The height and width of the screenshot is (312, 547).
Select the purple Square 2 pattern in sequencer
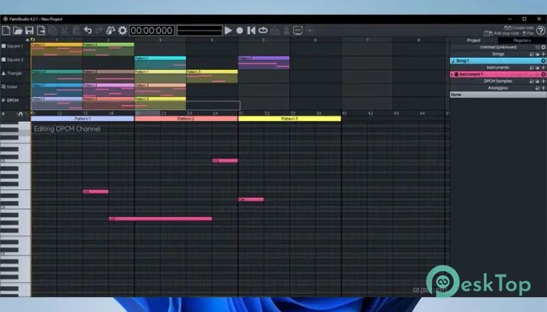pyautogui.click(x=264, y=62)
